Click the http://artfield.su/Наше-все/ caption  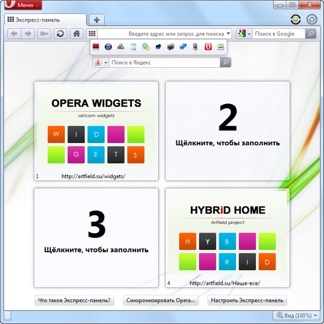point(225,283)
